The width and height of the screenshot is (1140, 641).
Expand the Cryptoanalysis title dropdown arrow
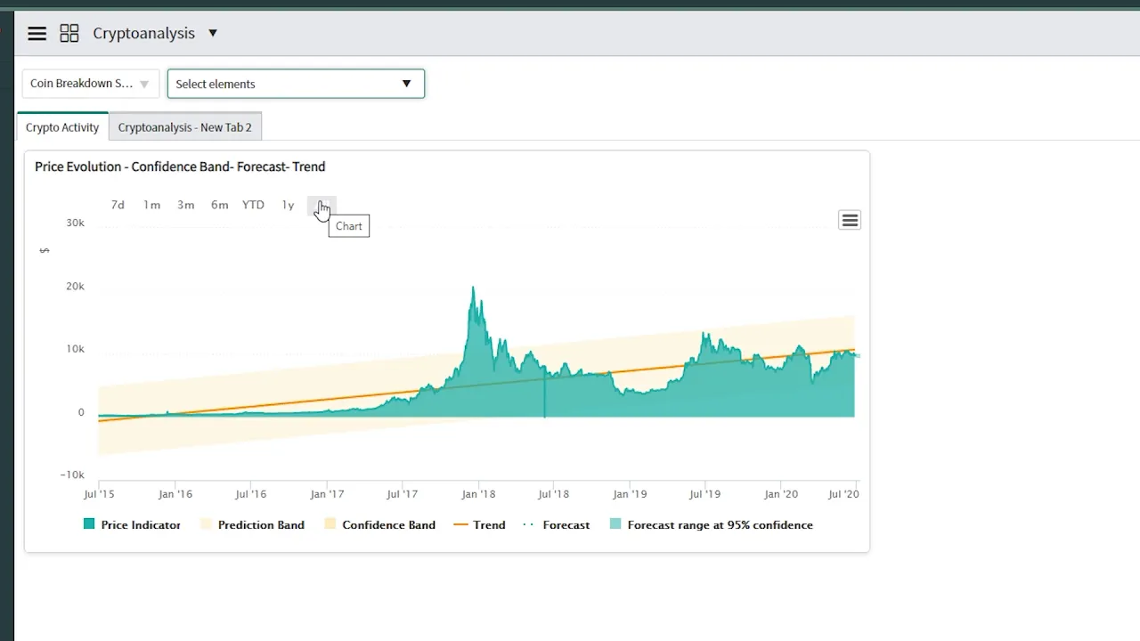point(213,33)
